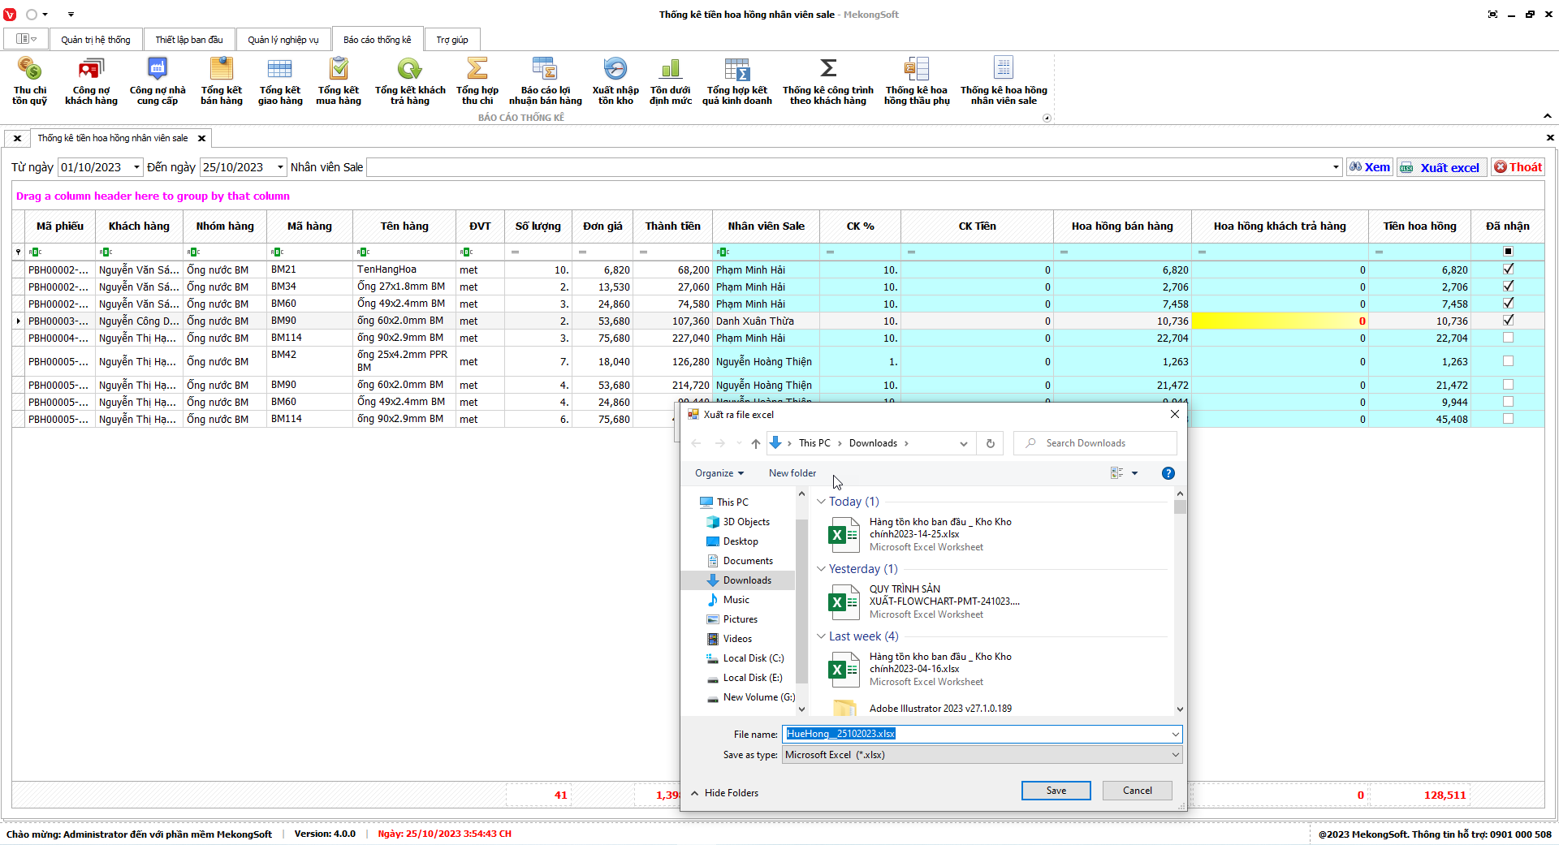Go up one folder level in the dialog
The image size is (1559, 845).
(x=755, y=443)
